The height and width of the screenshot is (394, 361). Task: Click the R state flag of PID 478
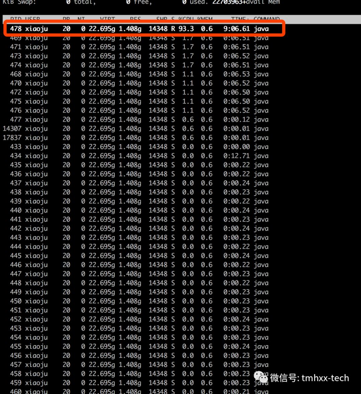(173, 29)
